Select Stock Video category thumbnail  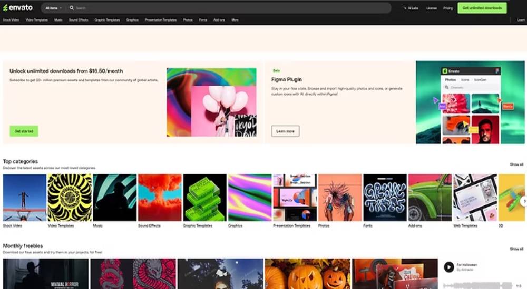(25, 198)
